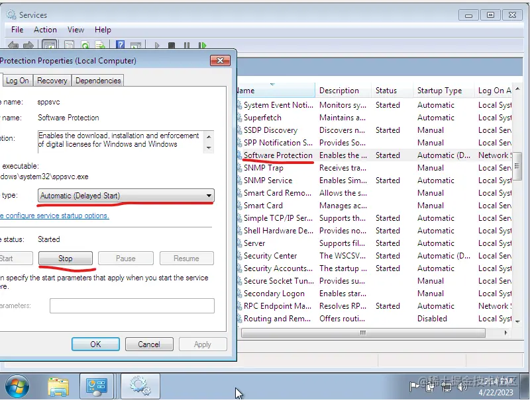Image resolution: width=530 pixels, height=400 pixels.
Task: Click the horizontal scrollbar thumb in list
Action: 363,333
